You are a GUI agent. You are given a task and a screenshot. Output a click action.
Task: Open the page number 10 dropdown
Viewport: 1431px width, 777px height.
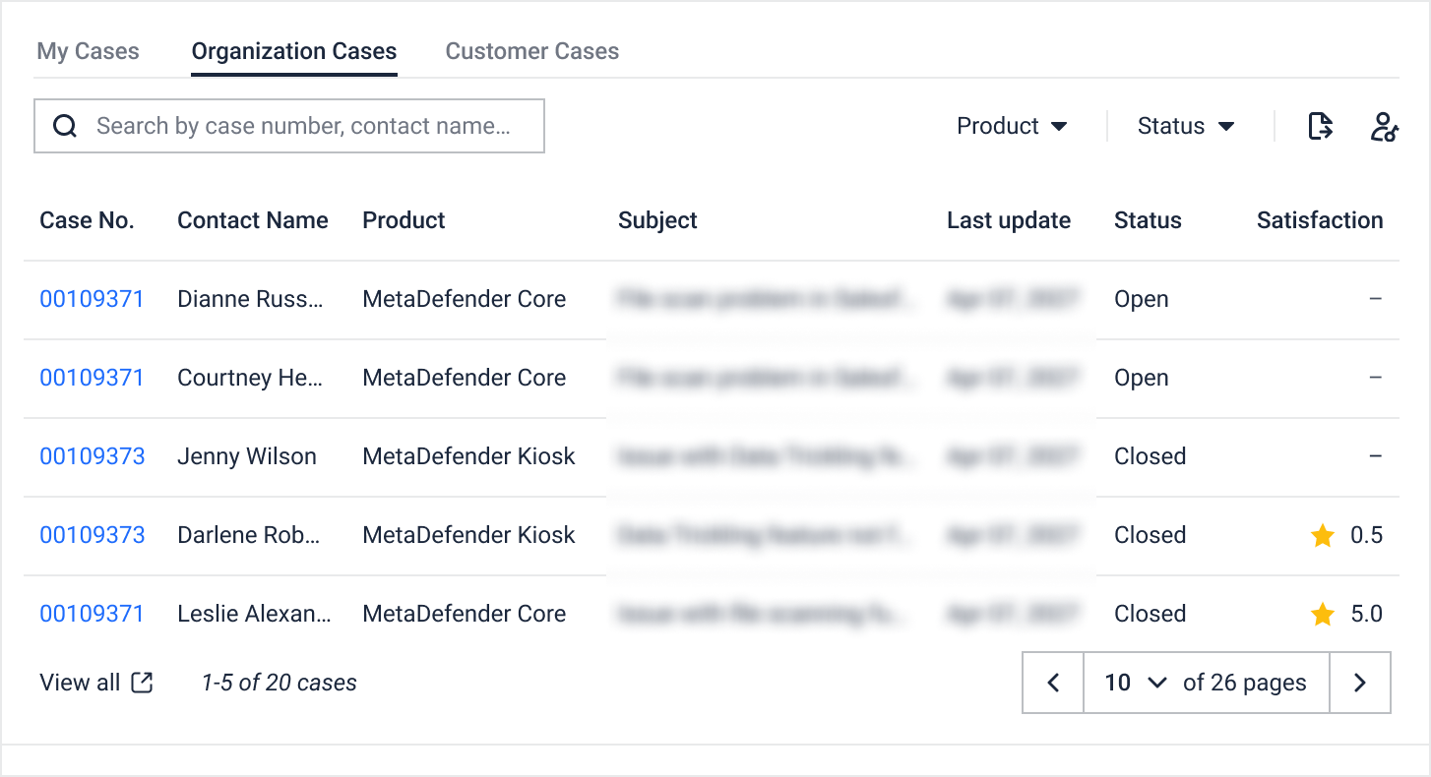point(1136,683)
